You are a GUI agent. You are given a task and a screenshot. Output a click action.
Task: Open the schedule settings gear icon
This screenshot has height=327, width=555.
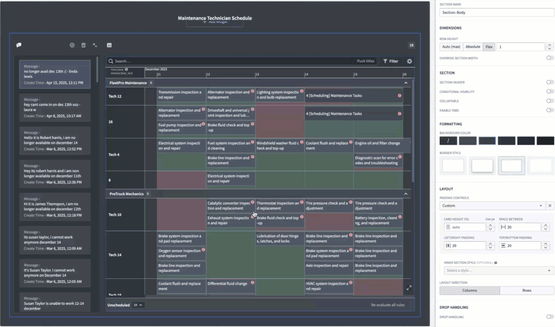pyautogui.click(x=410, y=61)
